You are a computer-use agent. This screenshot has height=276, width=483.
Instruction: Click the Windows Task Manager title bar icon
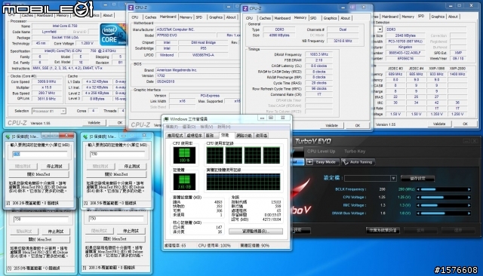click(166, 119)
